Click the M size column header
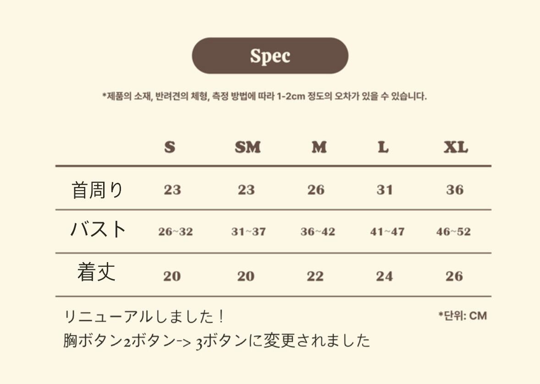The height and width of the screenshot is (384, 540). pyautogui.click(x=319, y=148)
